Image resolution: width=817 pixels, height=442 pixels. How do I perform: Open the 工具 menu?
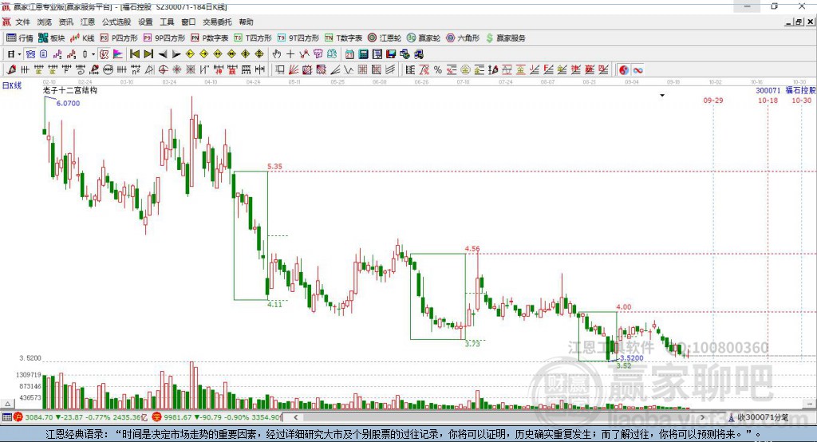tap(167, 22)
